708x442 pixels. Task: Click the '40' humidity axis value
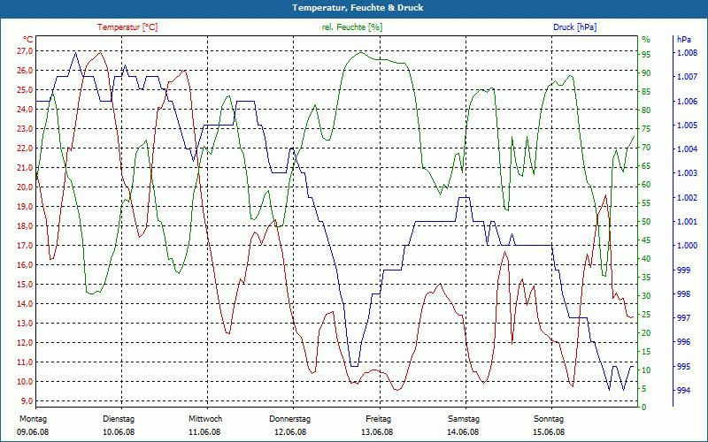[646, 259]
